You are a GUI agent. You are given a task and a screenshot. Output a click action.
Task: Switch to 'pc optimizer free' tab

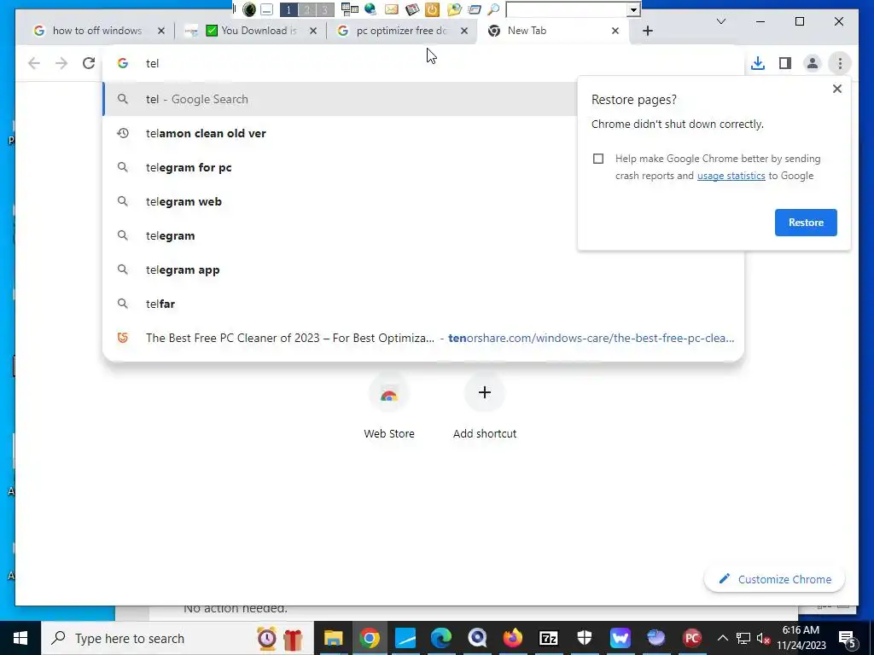tap(401, 31)
